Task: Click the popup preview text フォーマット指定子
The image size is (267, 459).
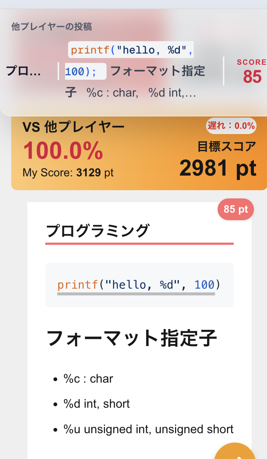Action: coord(158,71)
